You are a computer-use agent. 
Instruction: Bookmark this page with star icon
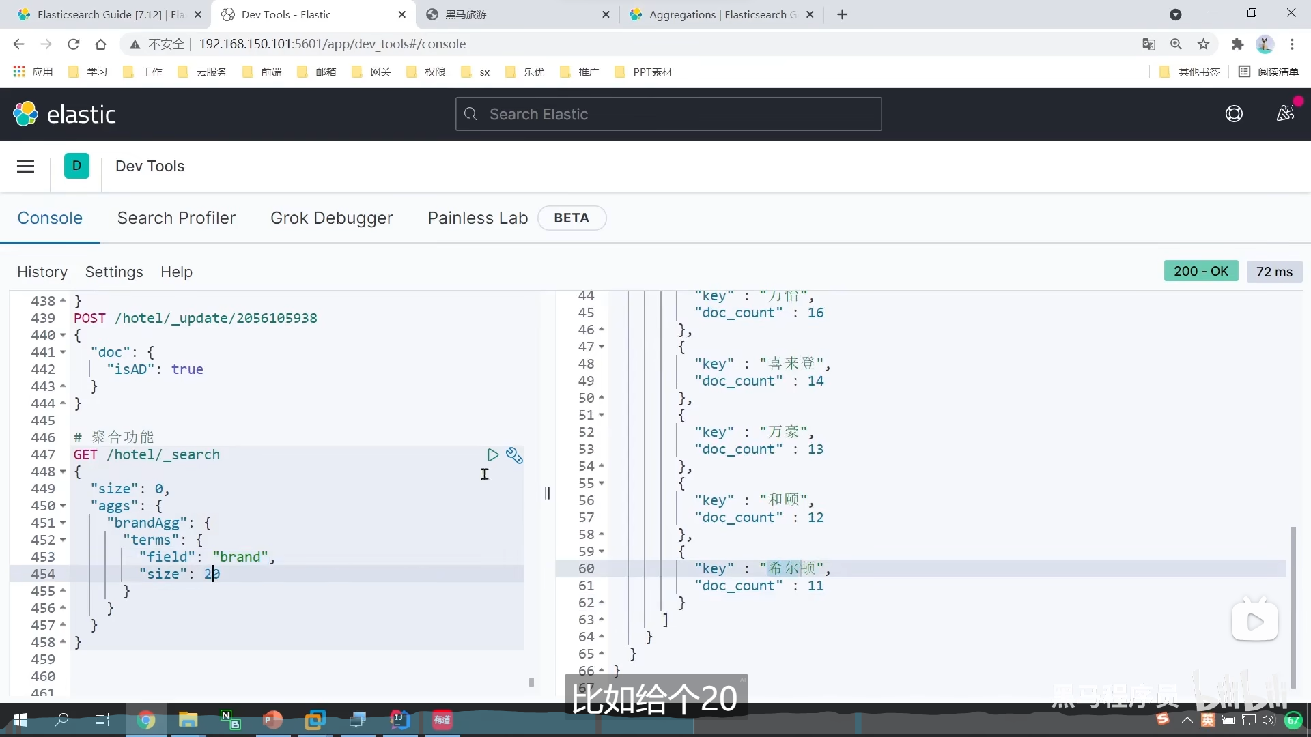1203,44
